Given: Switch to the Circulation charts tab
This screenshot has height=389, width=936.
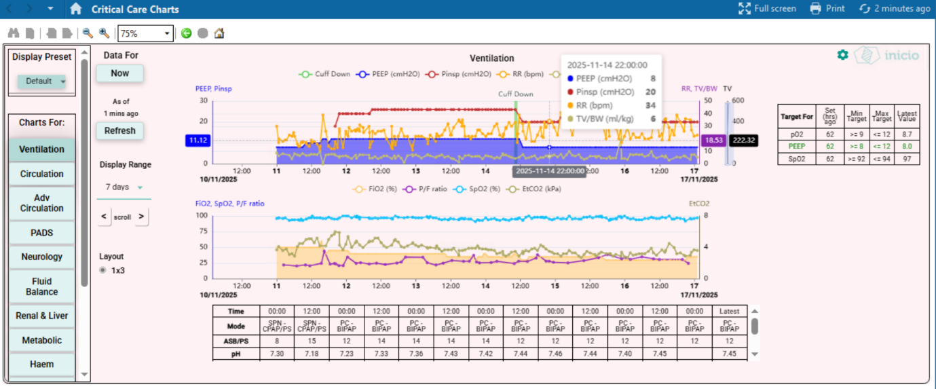Looking at the screenshot, I should (x=41, y=174).
